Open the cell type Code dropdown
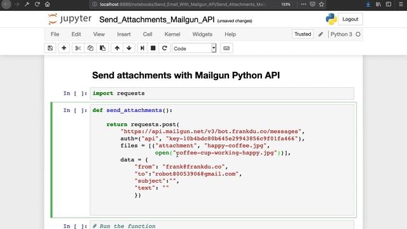Image resolution: width=407 pixels, height=229 pixels. 194,48
